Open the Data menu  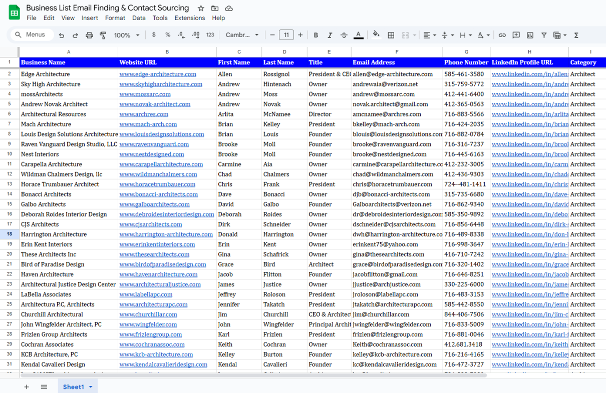(x=139, y=18)
